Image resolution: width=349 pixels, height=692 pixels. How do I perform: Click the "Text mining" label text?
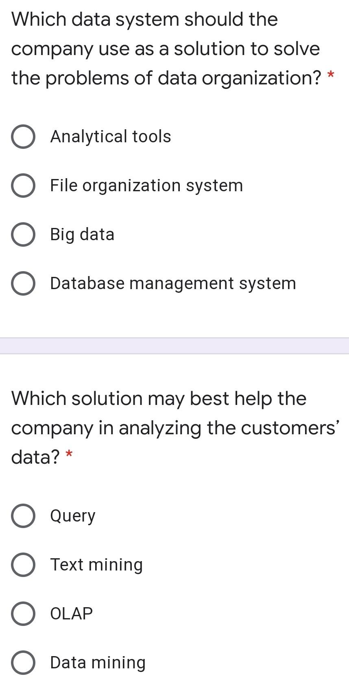[x=96, y=565]
